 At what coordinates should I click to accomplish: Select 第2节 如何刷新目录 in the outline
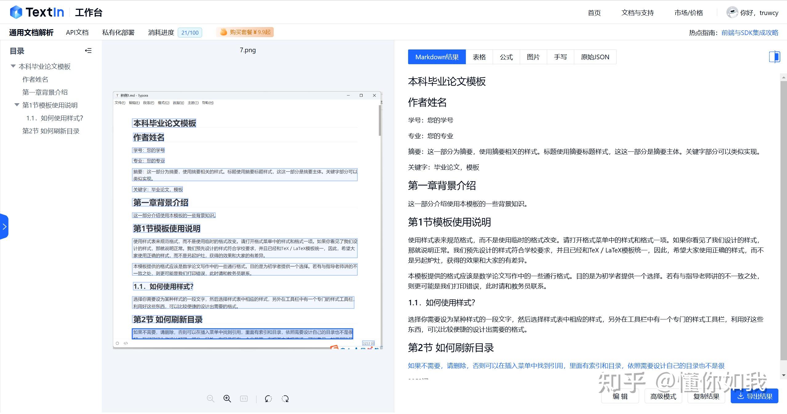pyautogui.click(x=51, y=131)
